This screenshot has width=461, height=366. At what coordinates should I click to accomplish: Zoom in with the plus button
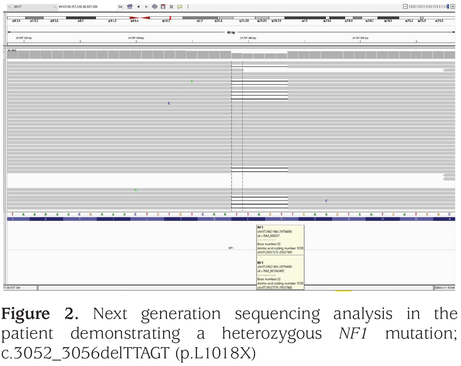click(x=452, y=6)
